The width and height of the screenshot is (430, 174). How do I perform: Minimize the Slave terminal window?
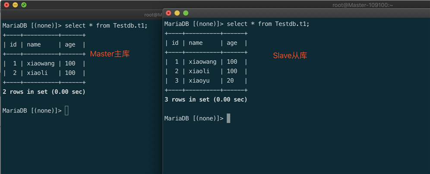177,13
